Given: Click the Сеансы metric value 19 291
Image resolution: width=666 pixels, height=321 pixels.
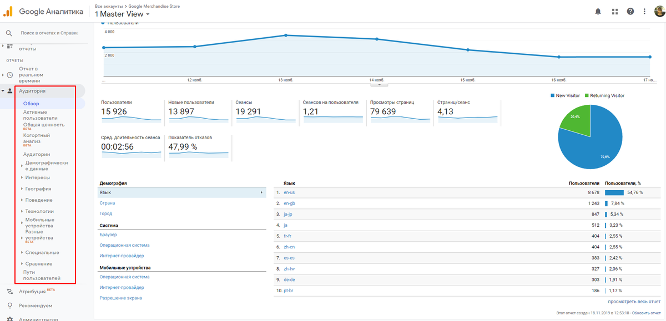Looking at the screenshot, I should pos(248,111).
